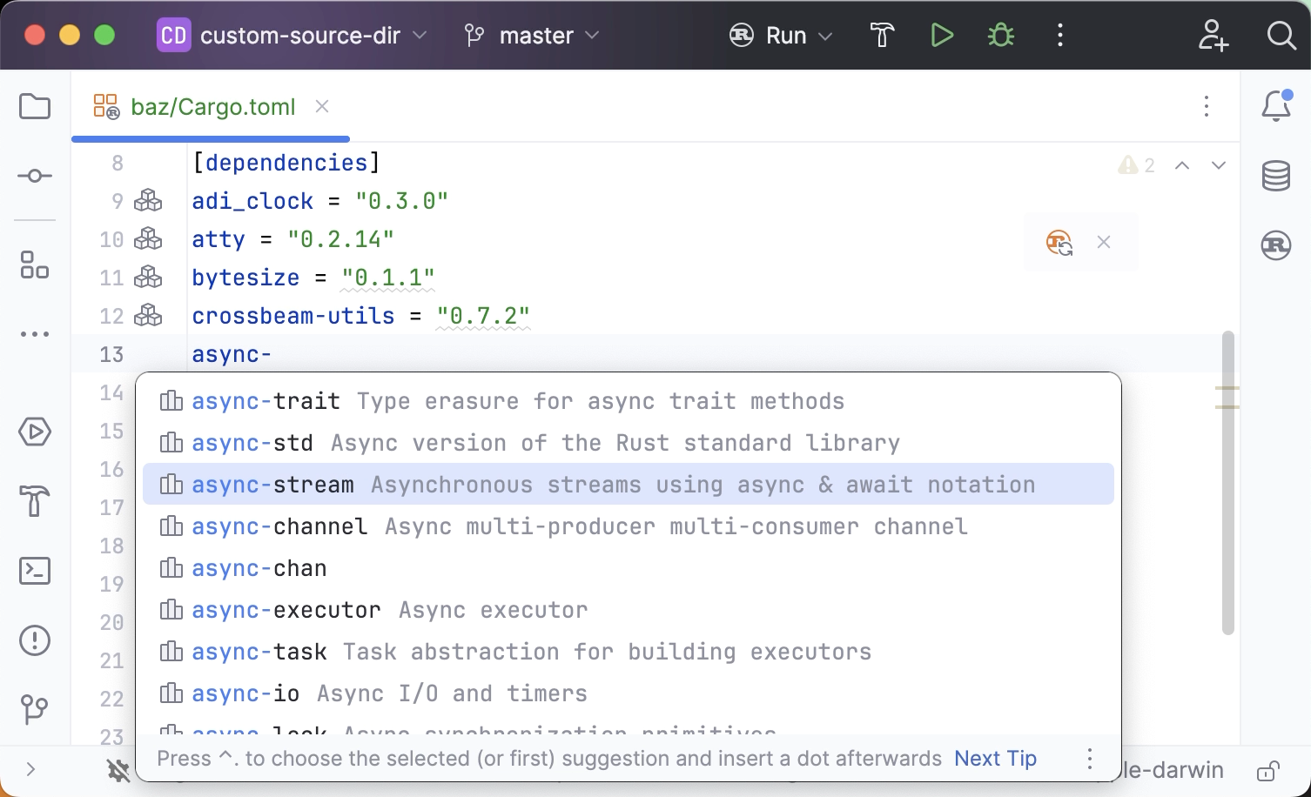Open the Problems tool window

34,640
